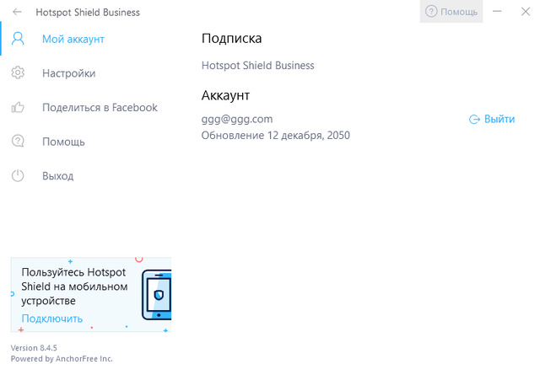
Task: Click the power icon beside Выход
Action: (18, 176)
